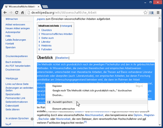View Letzte Änderungen in sidebar
Viewport: 163px width, 128px height.
click(16, 40)
